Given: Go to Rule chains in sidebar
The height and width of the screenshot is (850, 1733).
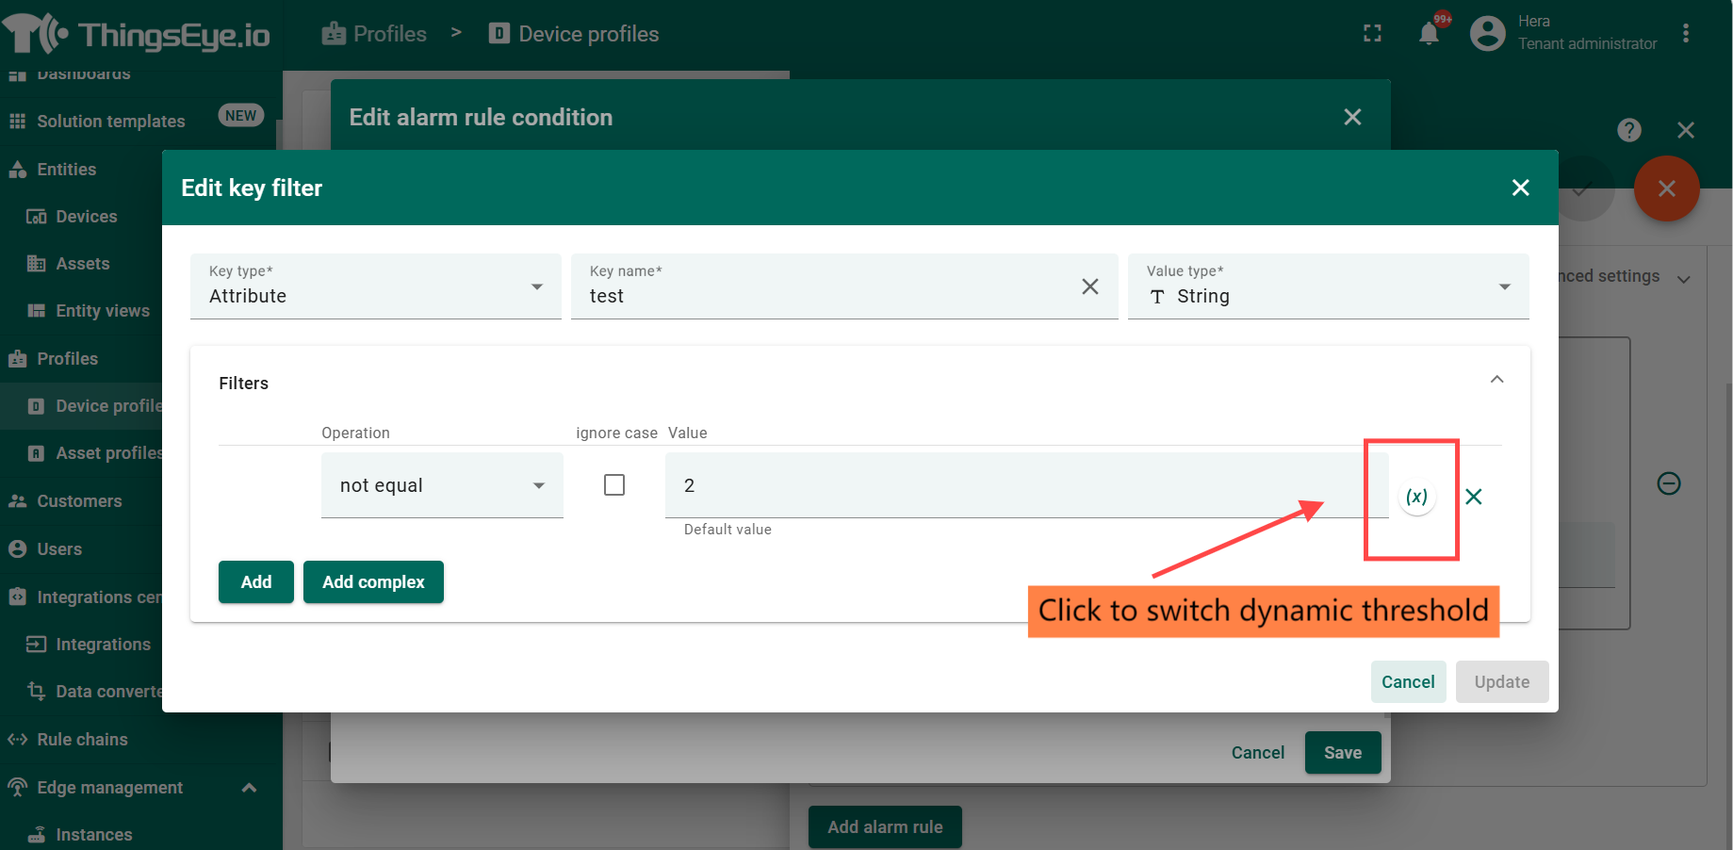Looking at the screenshot, I should [x=82, y=740].
